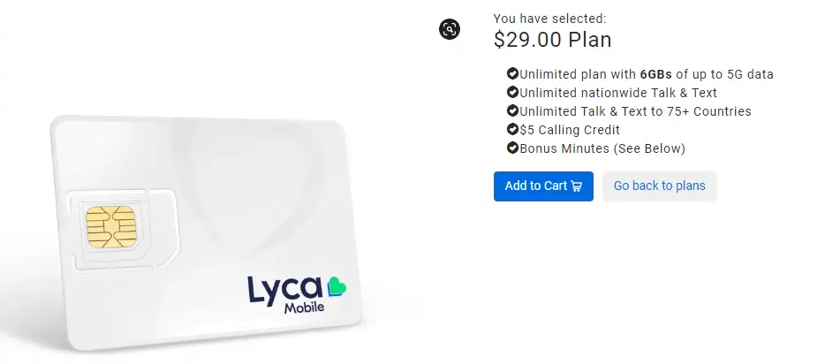Click the checkmark icon beside Bonus Minutes
Image resolution: width=825 pixels, height=364 pixels.
click(512, 148)
